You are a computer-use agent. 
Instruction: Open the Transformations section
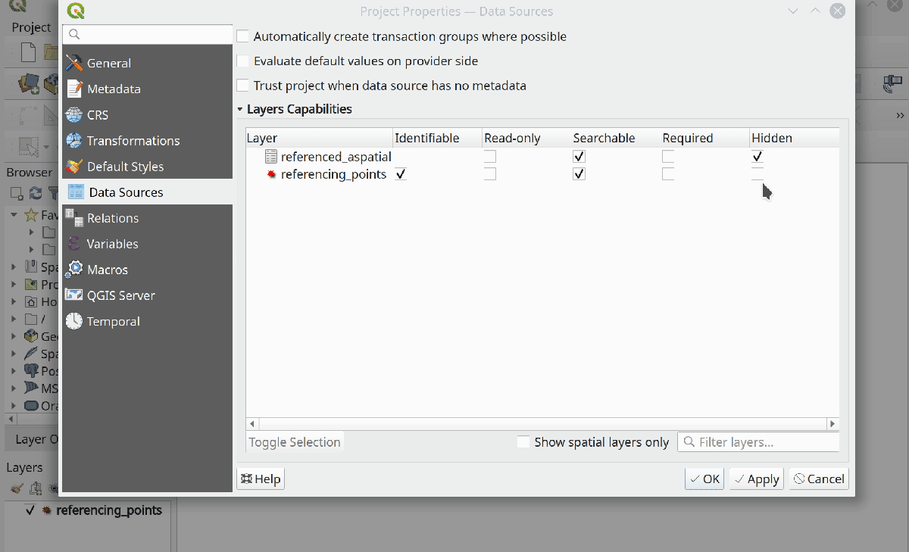pyautogui.click(x=133, y=141)
